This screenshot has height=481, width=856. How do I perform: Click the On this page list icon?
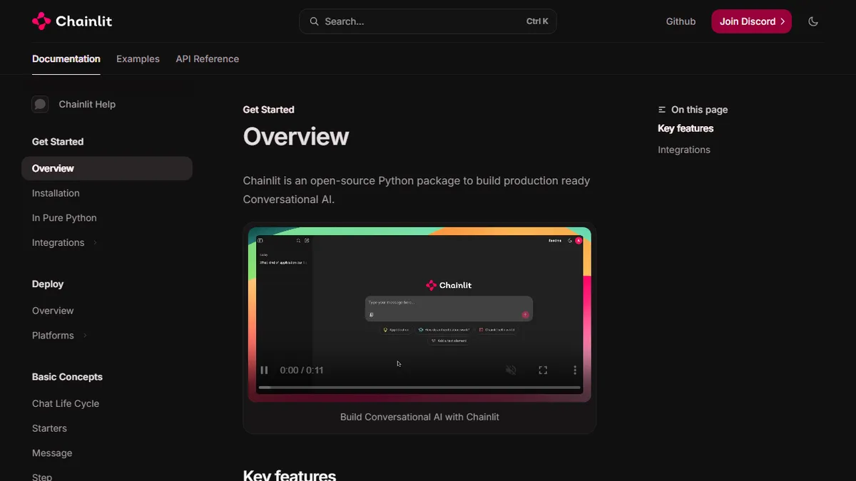click(x=662, y=110)
